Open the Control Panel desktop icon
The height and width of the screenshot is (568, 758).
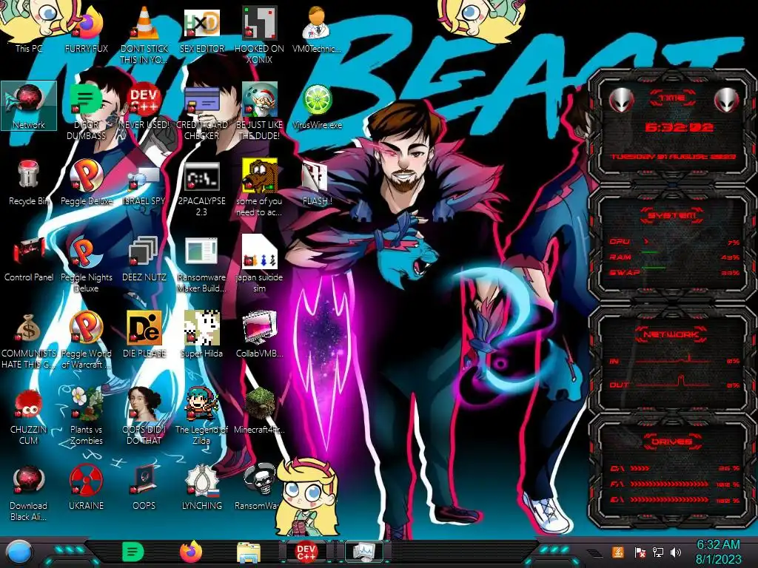pyautogui.click(x=29, y=258)
